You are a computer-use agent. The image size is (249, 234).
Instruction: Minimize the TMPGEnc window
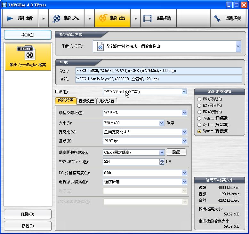click(229, 5)
